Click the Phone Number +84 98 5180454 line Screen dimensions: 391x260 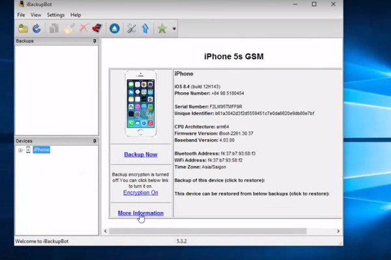[x=209, y=94]
